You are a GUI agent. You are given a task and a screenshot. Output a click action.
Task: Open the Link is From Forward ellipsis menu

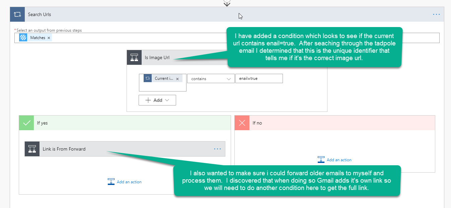218,149
